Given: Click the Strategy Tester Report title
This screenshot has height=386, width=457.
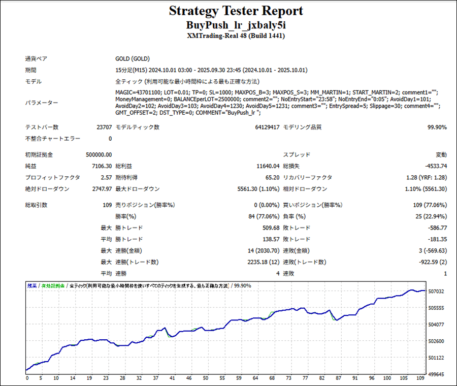Looking at the screenshot, I should point(236,11).
